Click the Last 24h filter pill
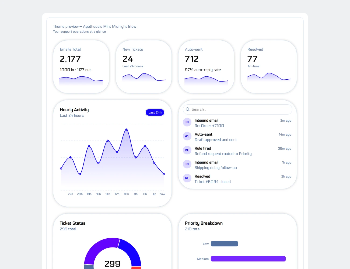Image resolution: width=350 pixels, height=269 pixels. point(155,112)
